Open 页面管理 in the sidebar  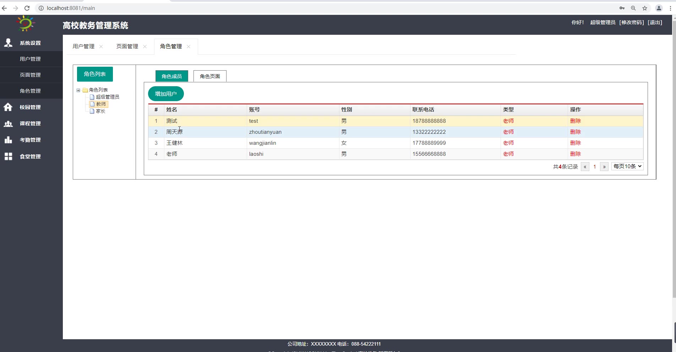[x=31, y=75]
